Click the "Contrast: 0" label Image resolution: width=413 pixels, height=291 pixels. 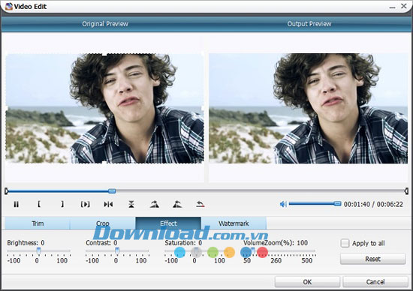pos(101,243)
